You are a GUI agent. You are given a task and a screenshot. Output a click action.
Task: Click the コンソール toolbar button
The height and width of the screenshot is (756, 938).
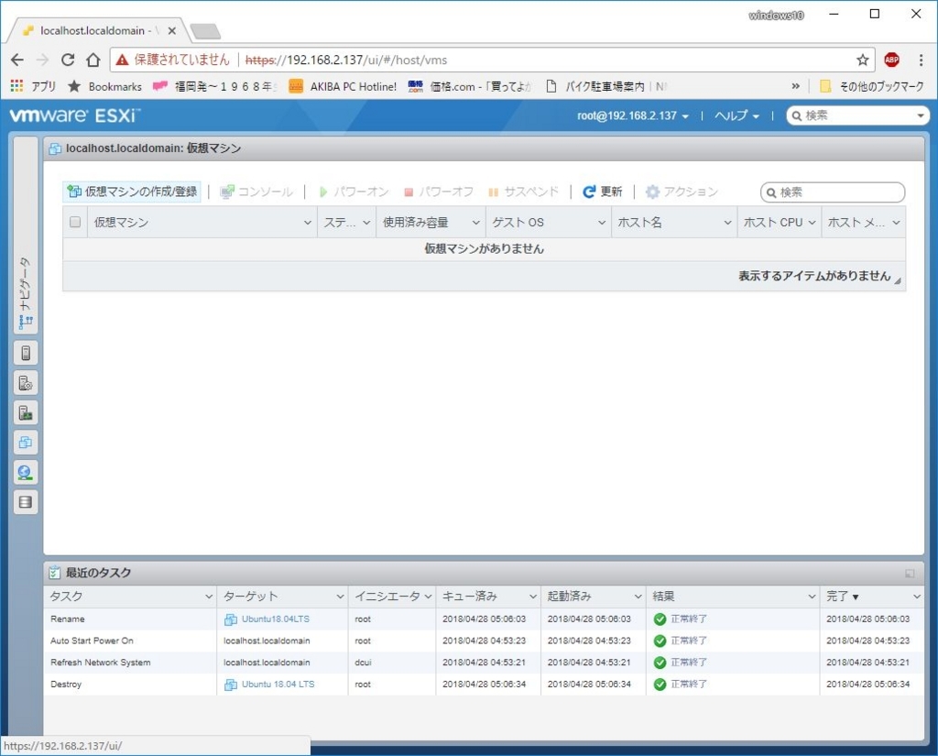[256, 192]
